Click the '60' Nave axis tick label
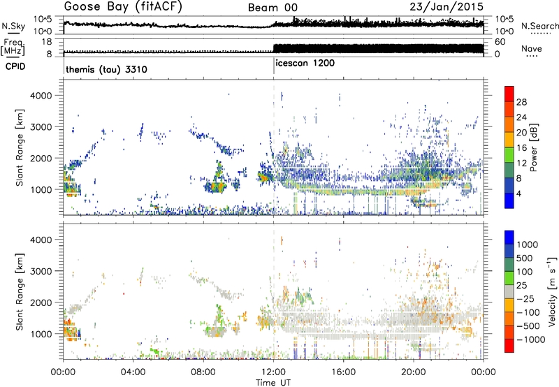 point(500,42)
